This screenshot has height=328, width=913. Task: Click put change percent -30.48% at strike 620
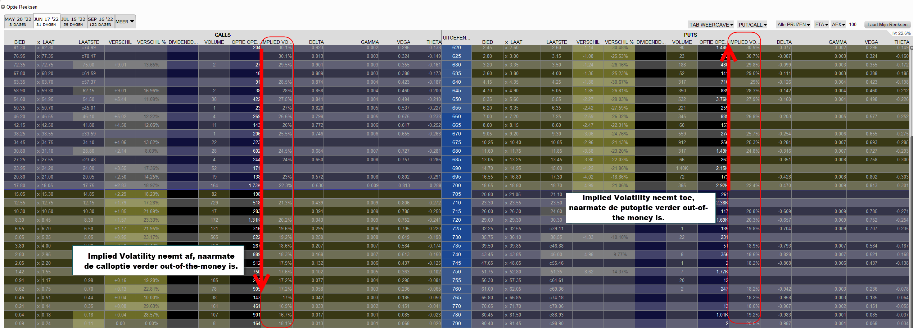coord(619,47)
